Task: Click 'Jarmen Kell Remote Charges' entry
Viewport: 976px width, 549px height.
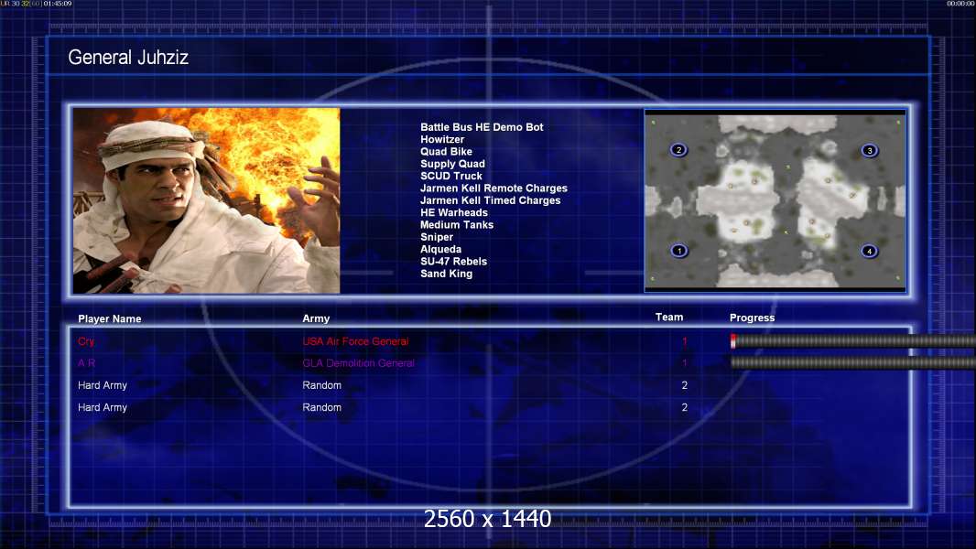Action: 493,188
